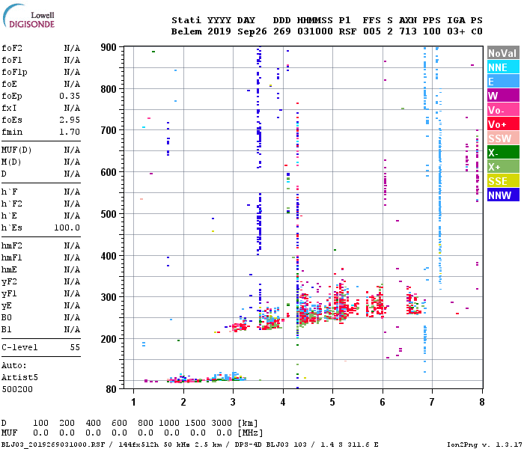Click the IGA value 03+
This screenshot has width=524, height=449.
coord(456,31)
